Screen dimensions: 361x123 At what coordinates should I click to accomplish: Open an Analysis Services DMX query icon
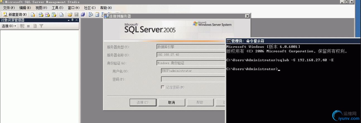(x=47, y=14)
